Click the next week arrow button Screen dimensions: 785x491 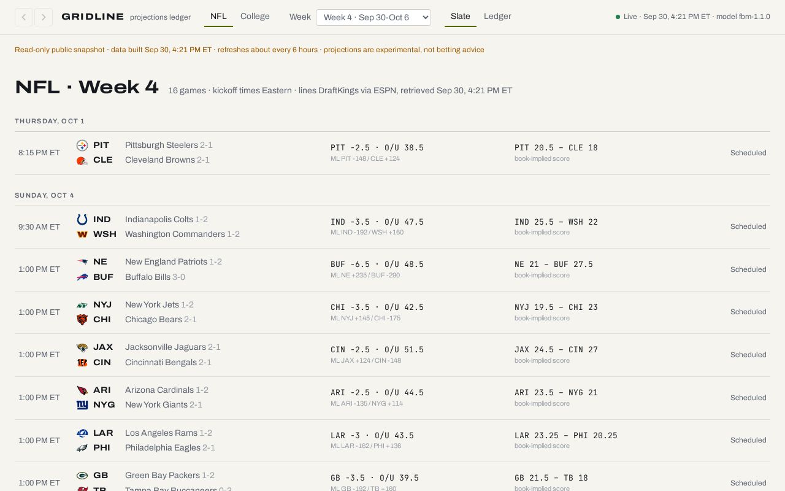pyautogui.click(x=44, y=17)
